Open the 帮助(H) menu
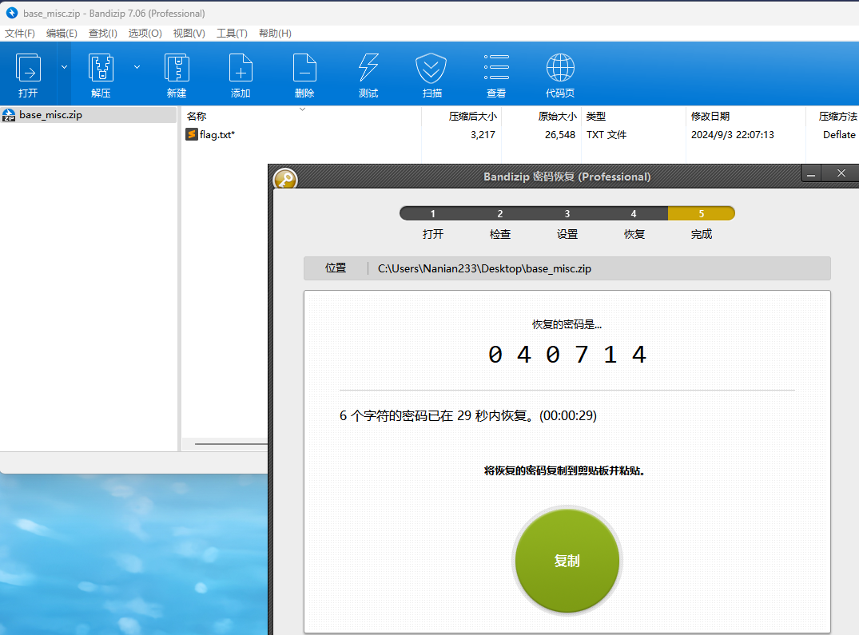859x635 pixels. pos(275,34)
